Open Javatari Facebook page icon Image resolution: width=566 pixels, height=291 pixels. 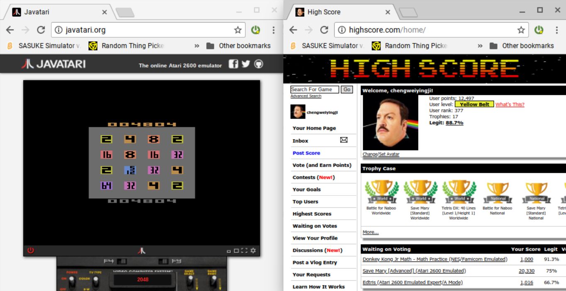(234, 64)
